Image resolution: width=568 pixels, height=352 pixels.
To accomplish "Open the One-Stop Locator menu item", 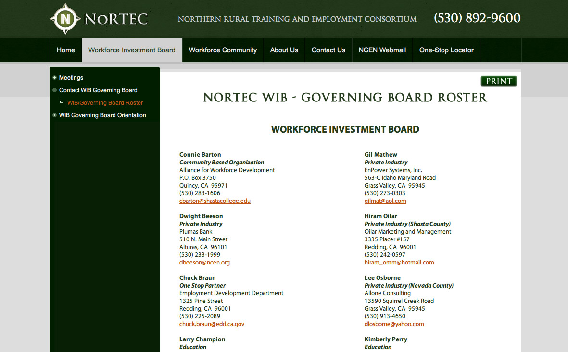I will (446, 50).
